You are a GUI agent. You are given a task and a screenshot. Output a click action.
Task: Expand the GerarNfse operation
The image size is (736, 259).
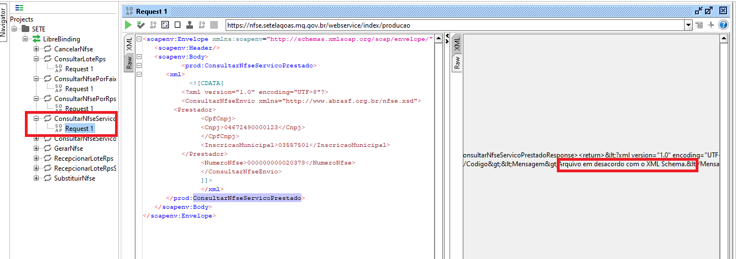tap(36, 148)
